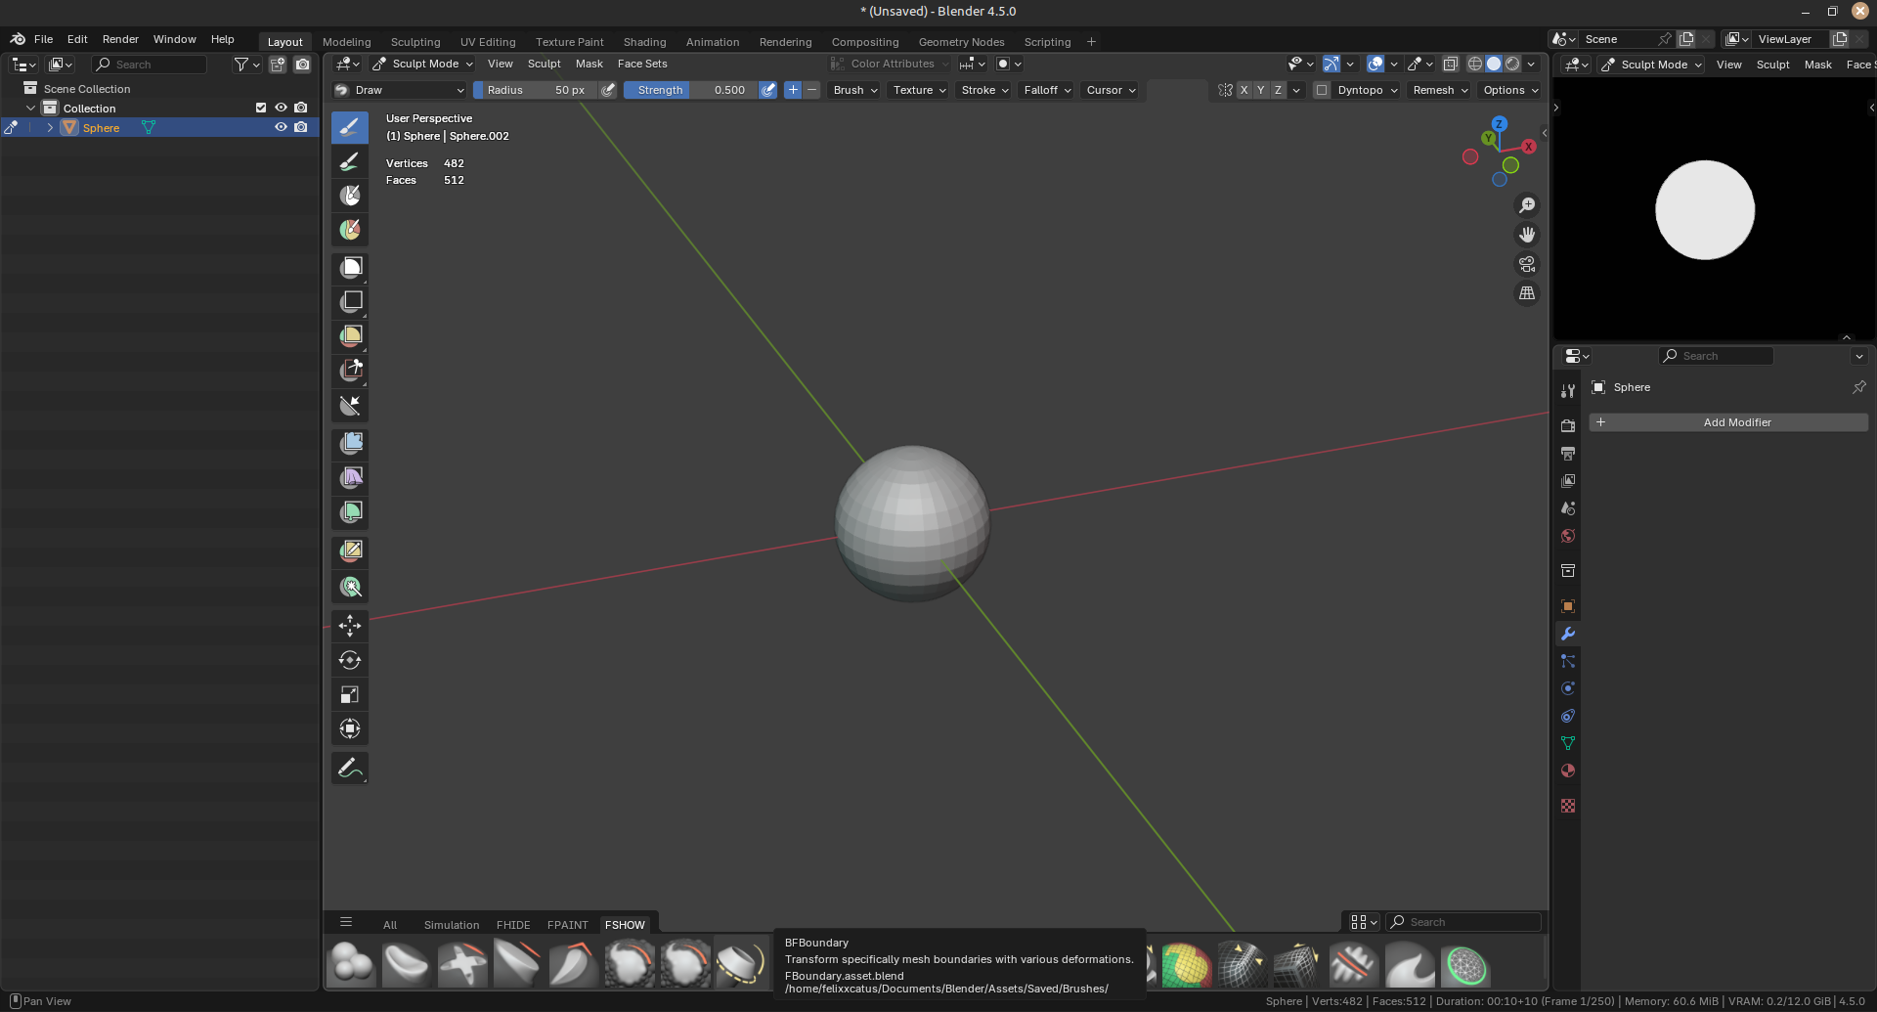Expand the Falloff dropdown
This screenshot has height=1012, width=1877.
1047,90
